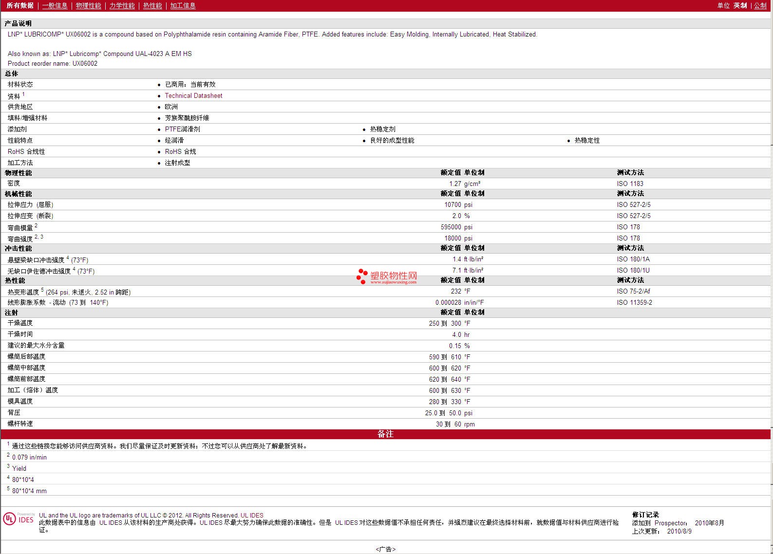Screen dimensions: 773x554
Task: Click footnote 2 superscript beside 弯曲模量
Action: [x=36, y=225]
